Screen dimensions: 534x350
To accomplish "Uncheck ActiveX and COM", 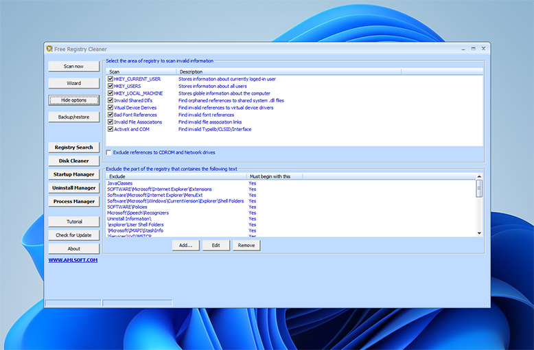I will coord(111,129).
